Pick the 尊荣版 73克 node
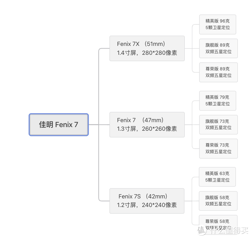Screen dimensions: 252x239 pyautogui.click(x=218, y=149)
